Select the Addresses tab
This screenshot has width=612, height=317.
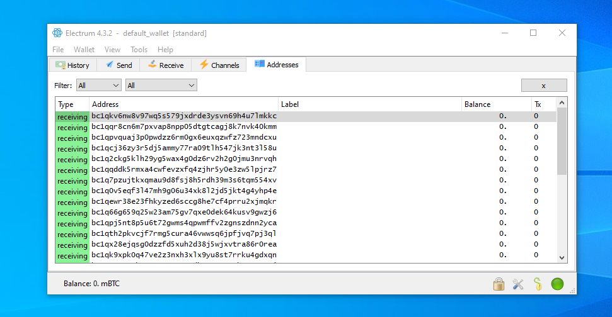click(276, 65)
